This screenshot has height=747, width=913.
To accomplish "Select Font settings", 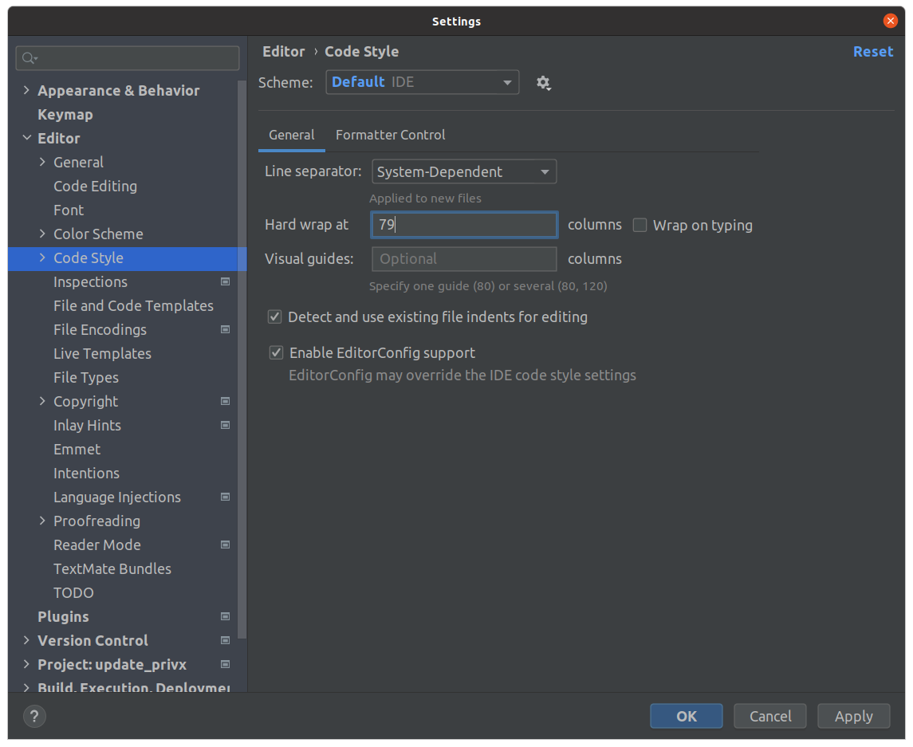I will coord(69,210).
